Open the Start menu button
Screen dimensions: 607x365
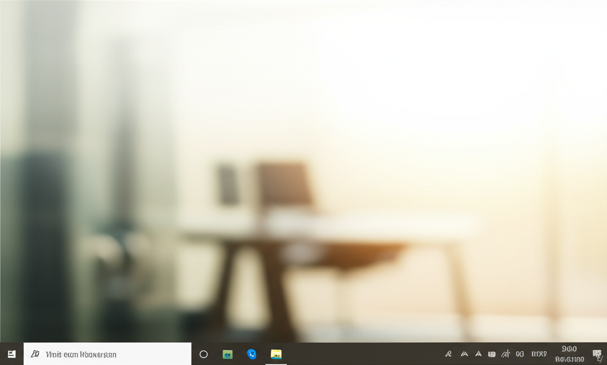[11, 354]
